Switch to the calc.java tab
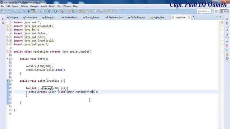 click(x=13, y=18)
